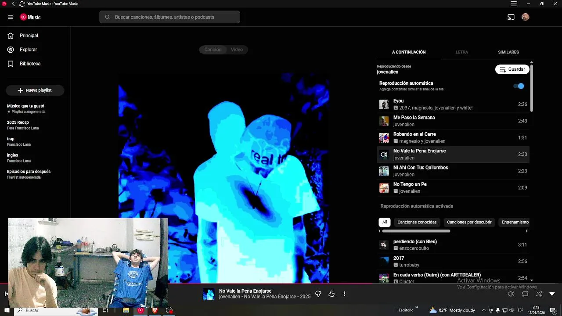
Task: Select the Entrenamiento chip
Action: click(514, 222)
